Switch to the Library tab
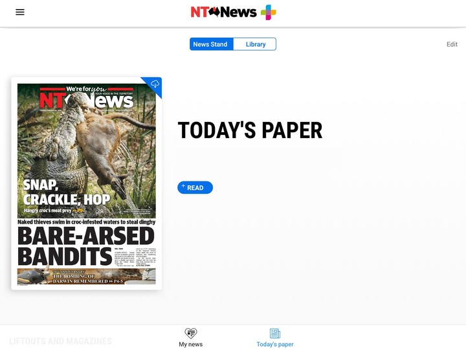The width and height of the screenshot is (466, 350). click(255, 44)
